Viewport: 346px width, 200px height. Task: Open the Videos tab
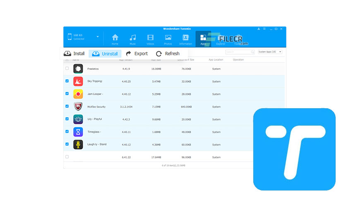click(x=150, y=39)
